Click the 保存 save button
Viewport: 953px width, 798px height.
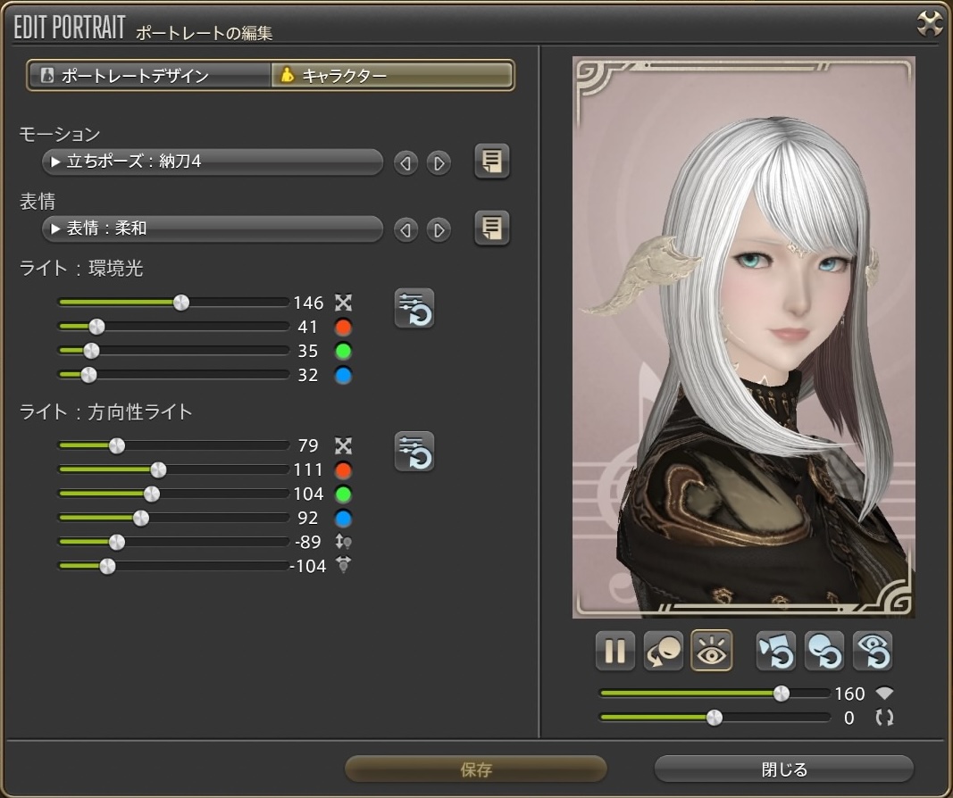476,769
